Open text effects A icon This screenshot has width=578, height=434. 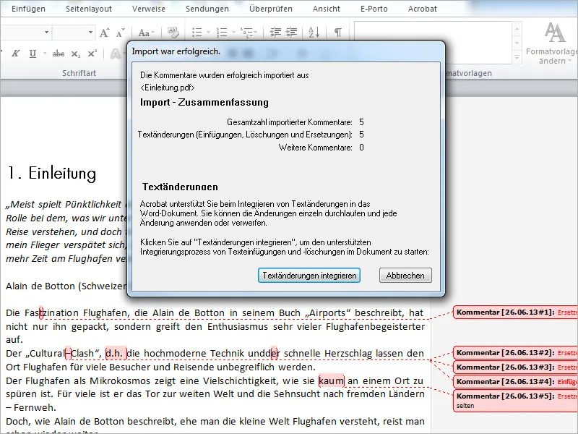tap(116, 54)
